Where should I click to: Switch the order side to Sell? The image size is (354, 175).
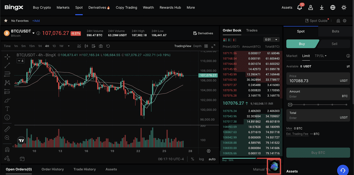[334, 44]
